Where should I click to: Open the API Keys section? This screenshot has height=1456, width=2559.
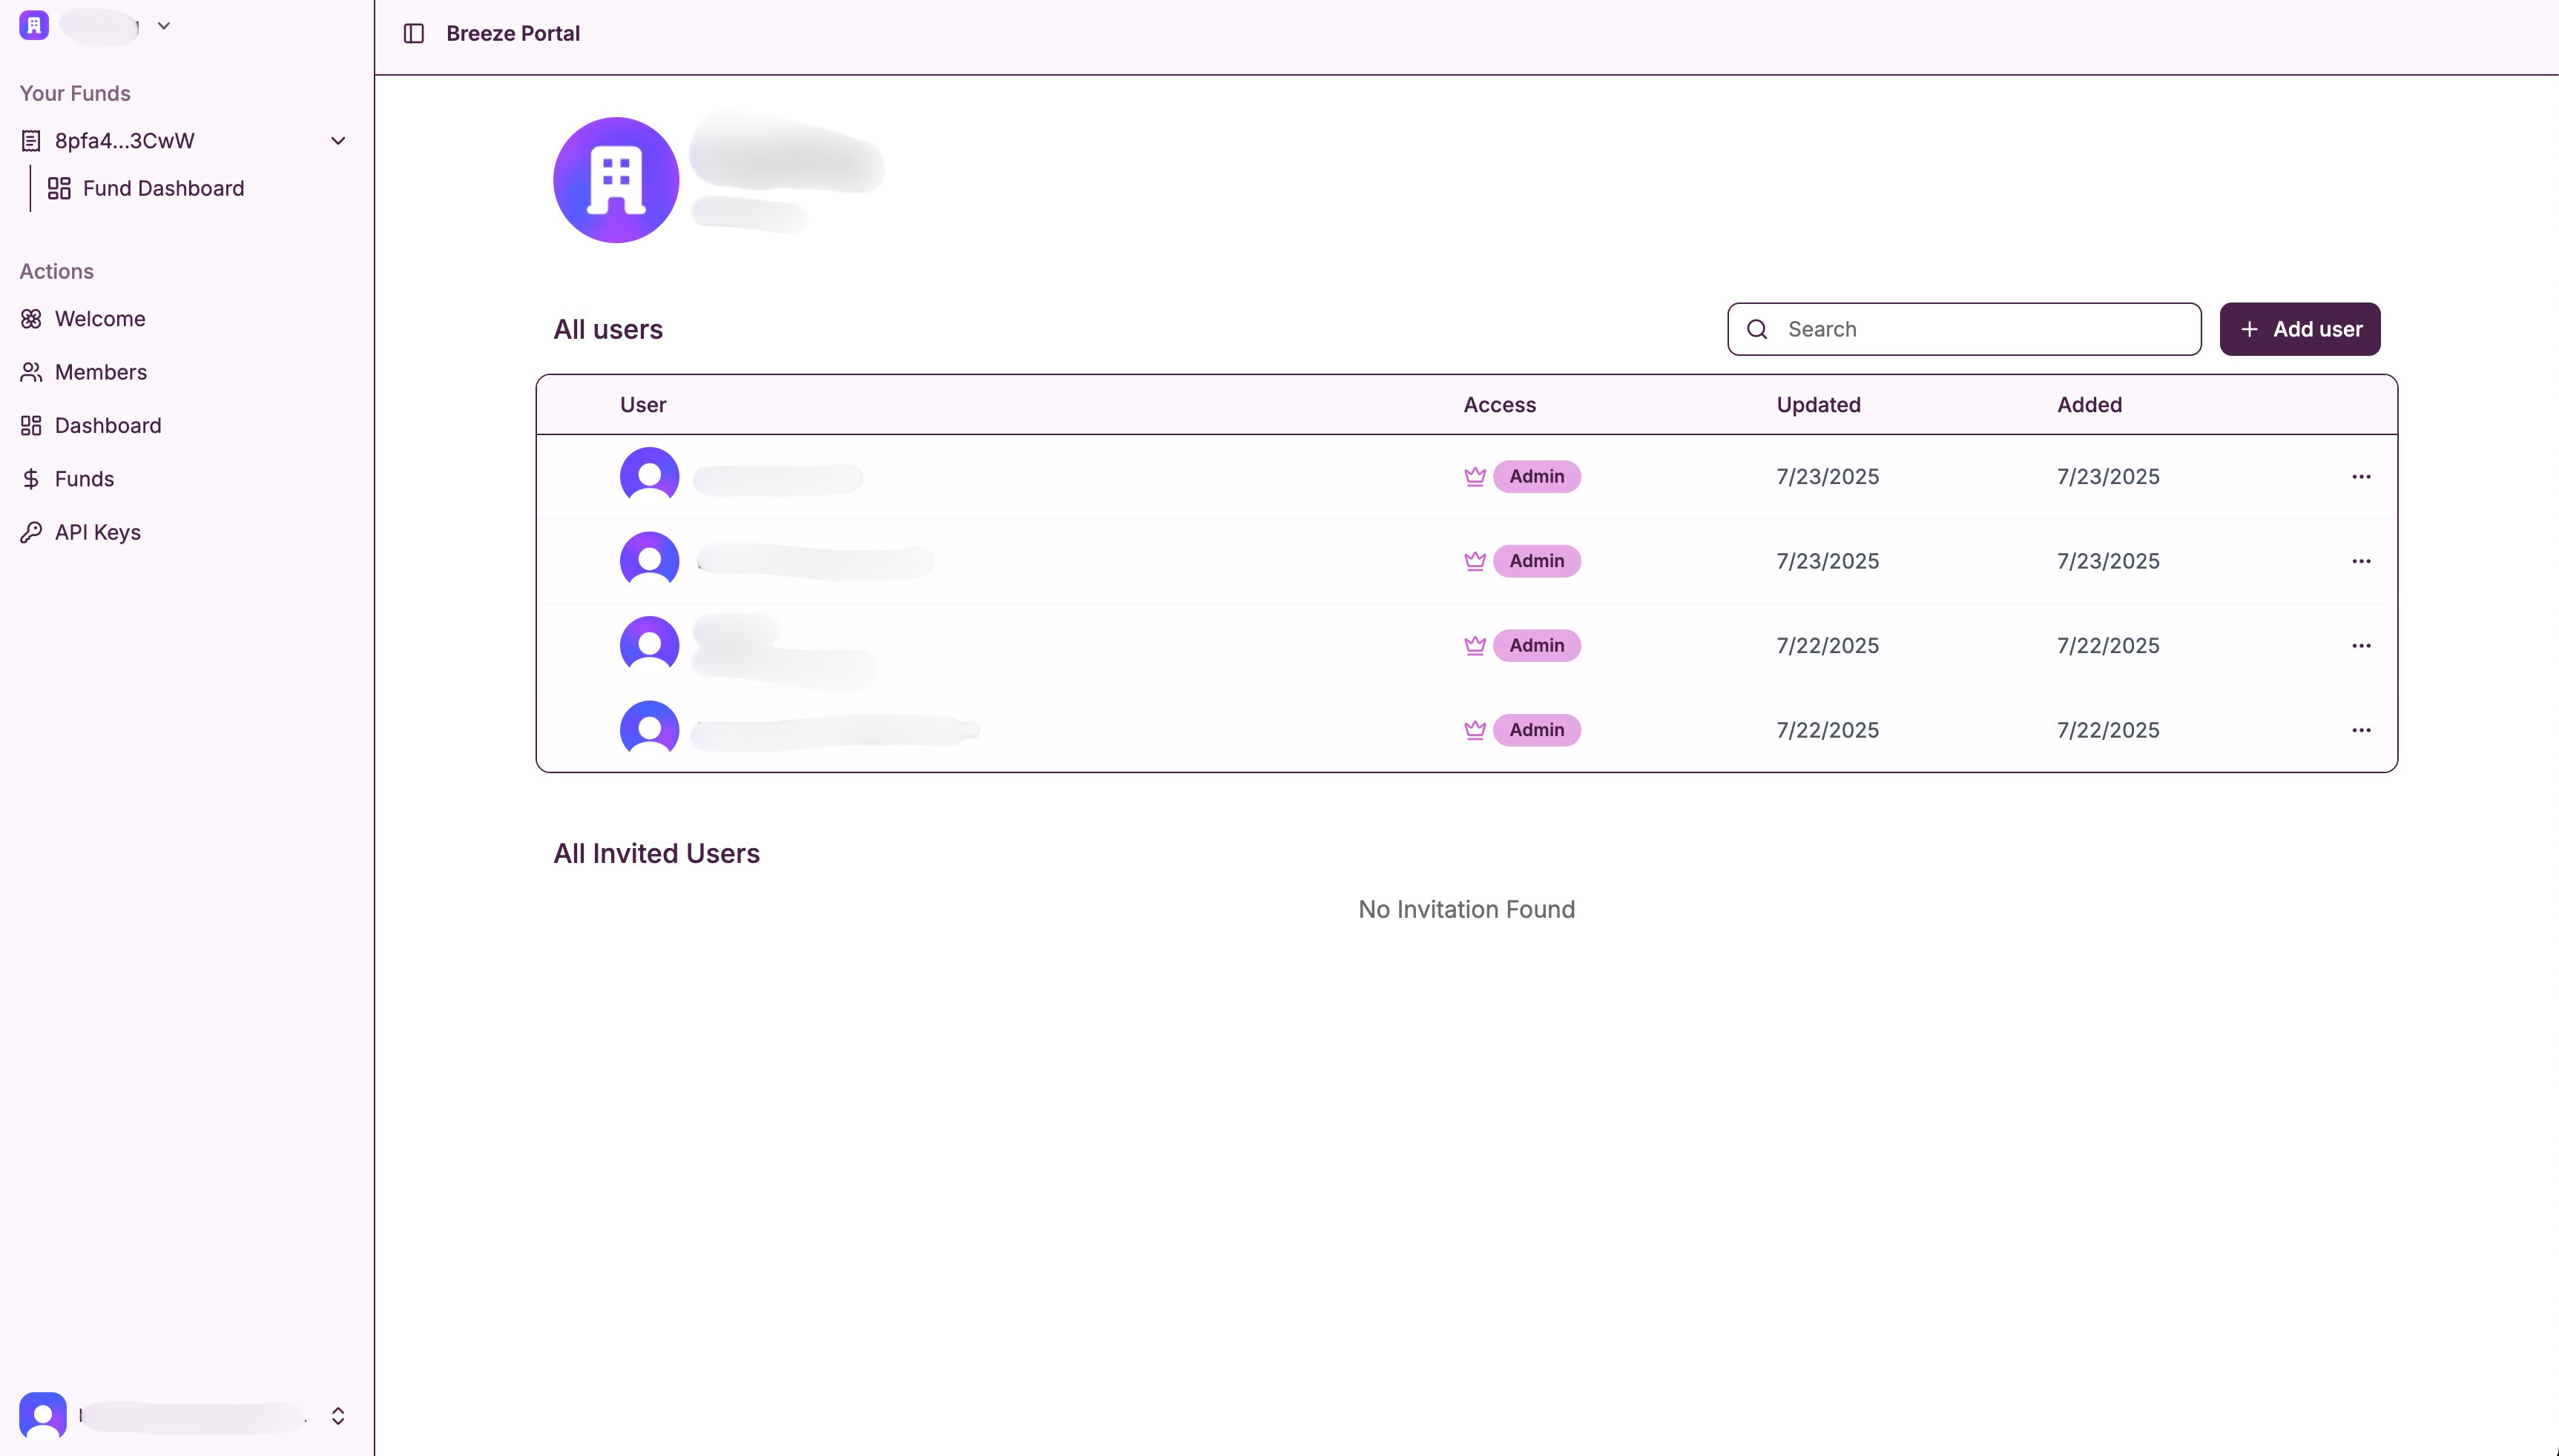97,532
